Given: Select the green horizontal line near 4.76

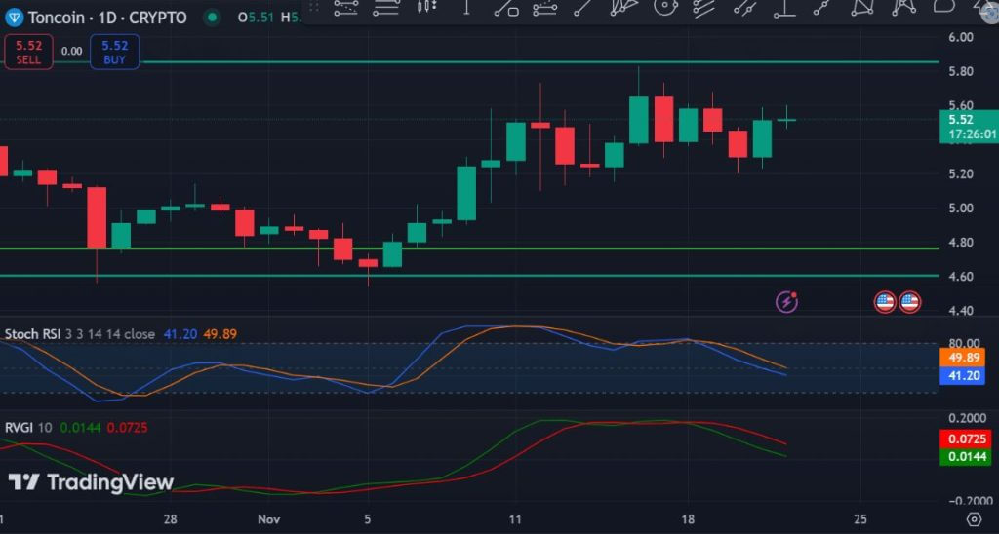Looking at the screenshot, I should click(x=469, y=248).
